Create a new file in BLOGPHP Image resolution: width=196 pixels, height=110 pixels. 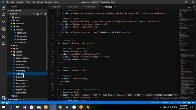33,14
